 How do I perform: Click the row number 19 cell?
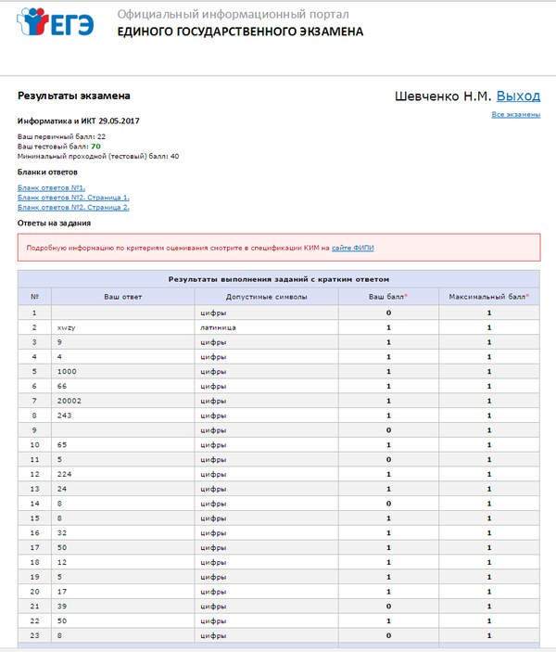[x=34, y=577]
